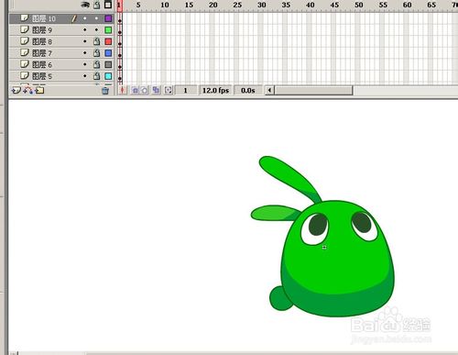Click the purple outline swatch of 图层 10
Screen dimensions: 458x355
point(108,18)
